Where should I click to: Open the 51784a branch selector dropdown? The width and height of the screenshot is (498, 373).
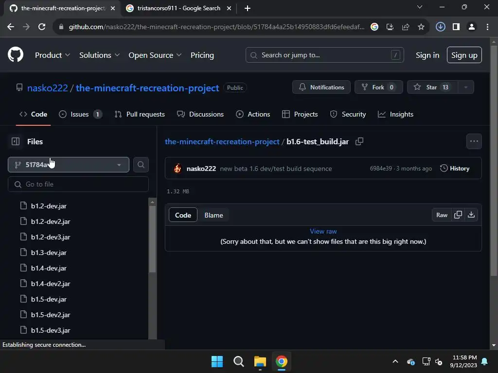(x=69, y=165)
